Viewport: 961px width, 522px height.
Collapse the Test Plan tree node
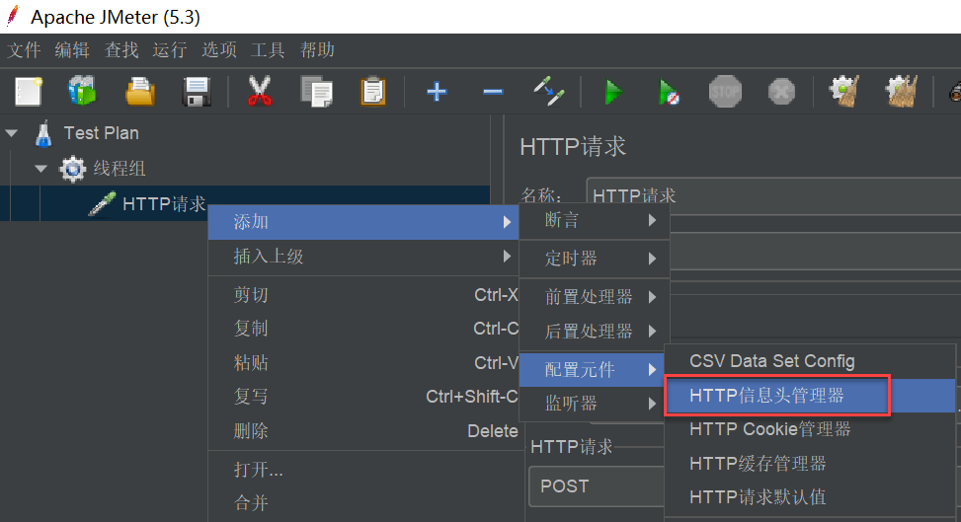(12, 132)
